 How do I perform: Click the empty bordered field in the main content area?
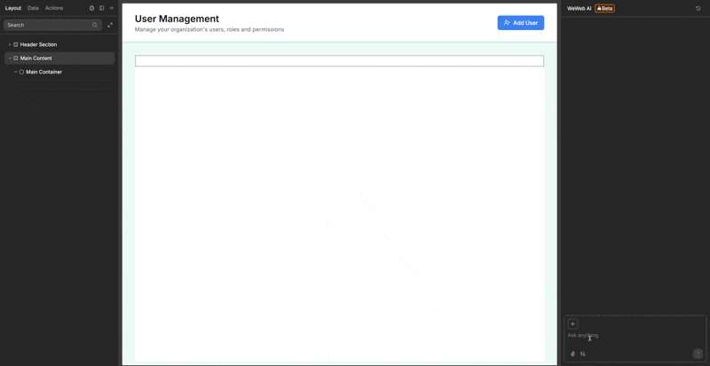[339, 61]
